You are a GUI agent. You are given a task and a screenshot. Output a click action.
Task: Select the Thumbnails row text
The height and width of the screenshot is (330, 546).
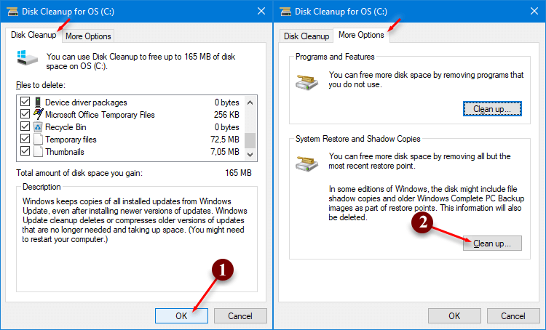coord(65,152)
